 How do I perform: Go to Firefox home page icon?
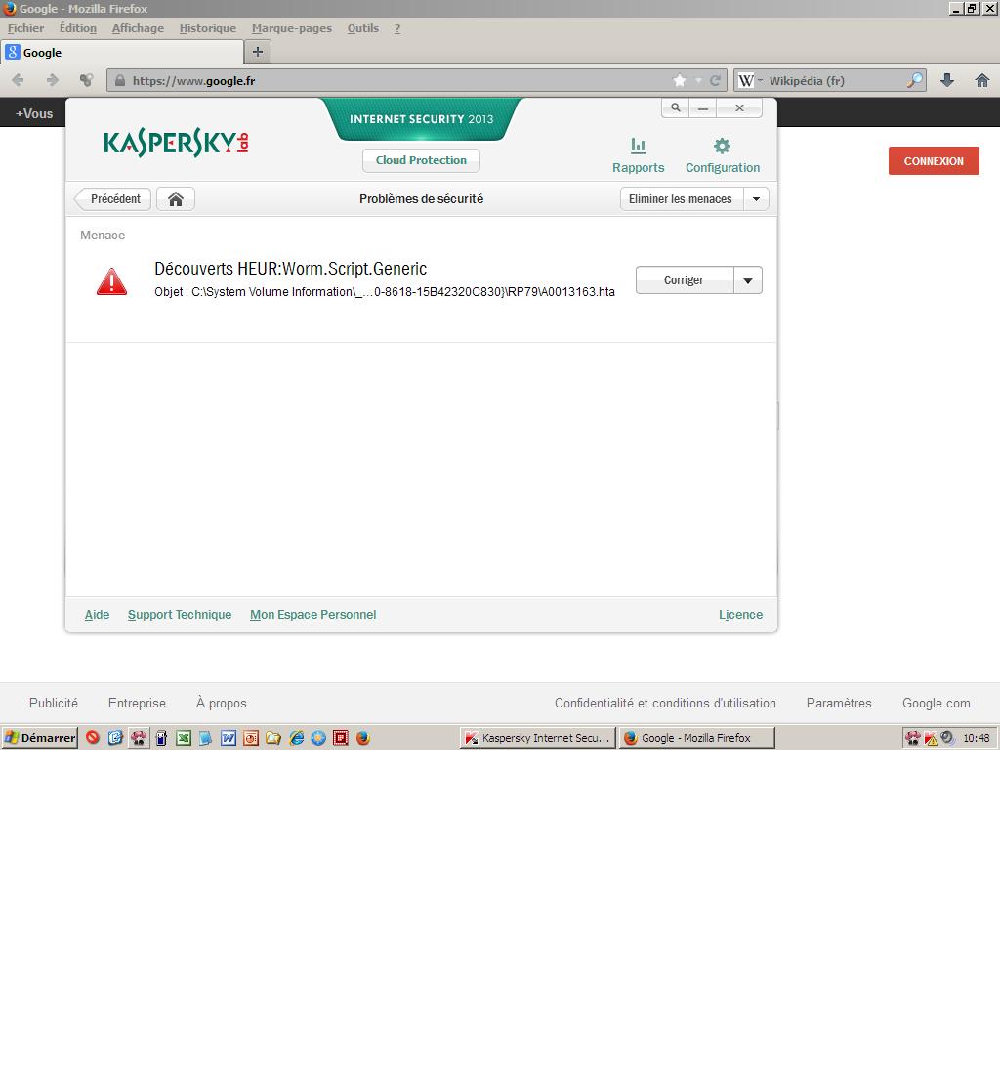[x=982, y=80]
